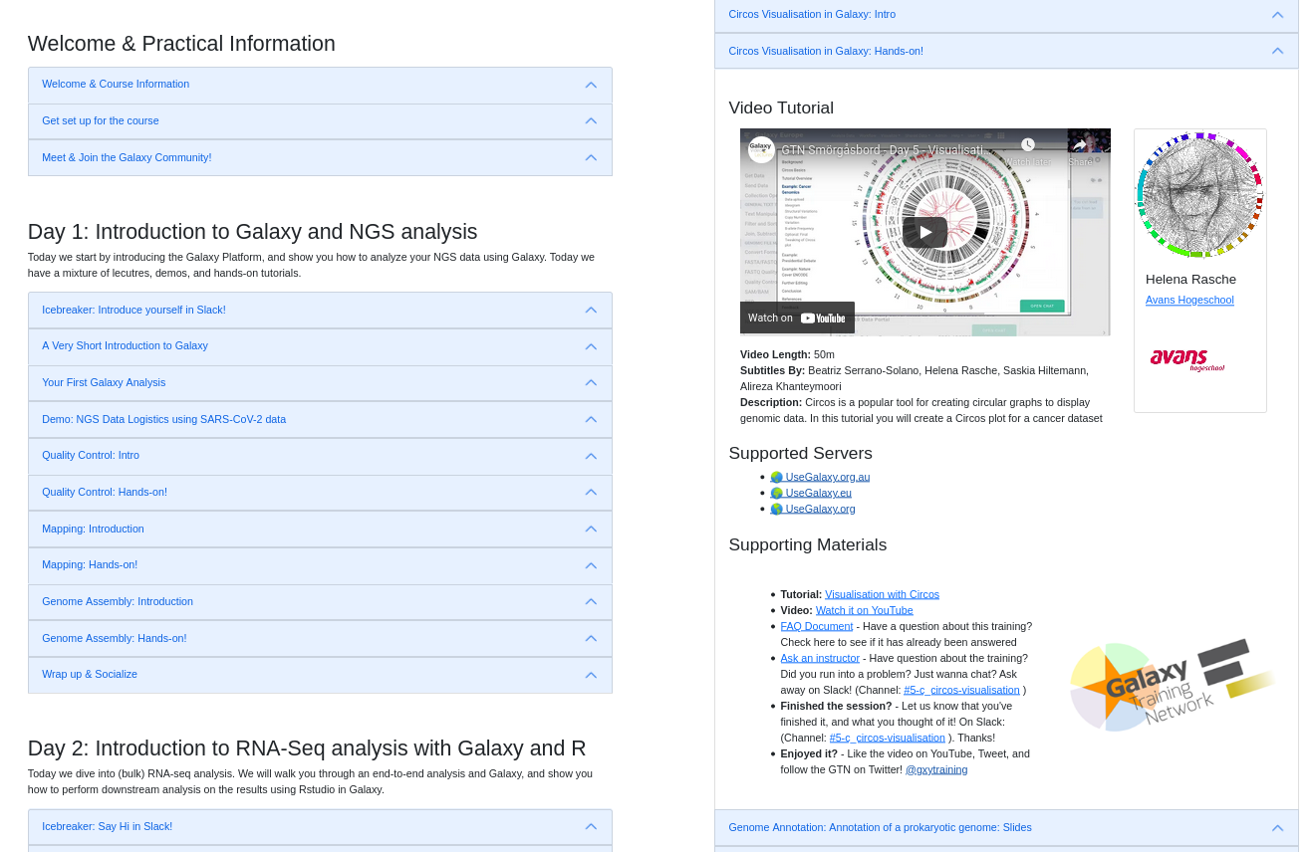Click the Ask an instructor link
Viewport: 1312px width, 852px height.
tap(820, 658)
